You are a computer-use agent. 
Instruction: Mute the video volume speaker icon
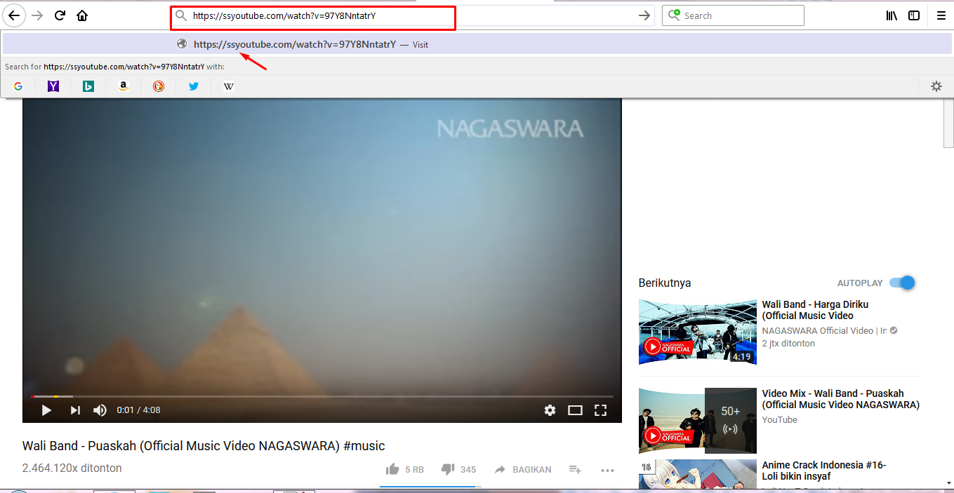(x=100, y=410)
